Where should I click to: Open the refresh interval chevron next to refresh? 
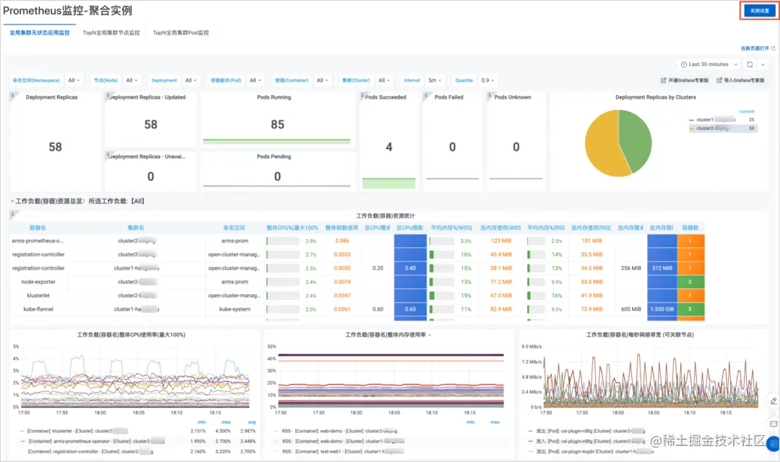[763, 65]
